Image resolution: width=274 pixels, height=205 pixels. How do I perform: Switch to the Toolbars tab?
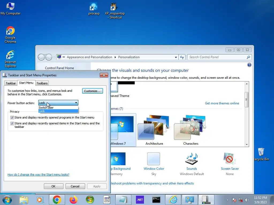click(x=42, y=83)
